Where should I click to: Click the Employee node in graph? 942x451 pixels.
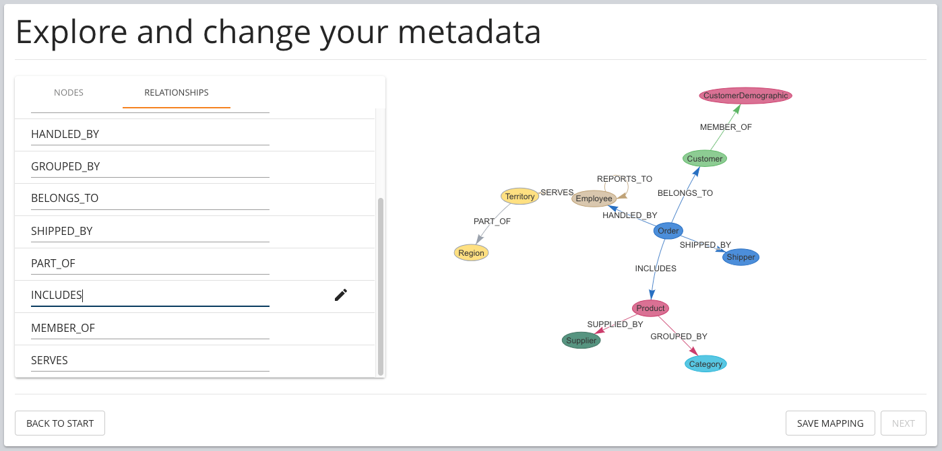[x=594, y=199]
